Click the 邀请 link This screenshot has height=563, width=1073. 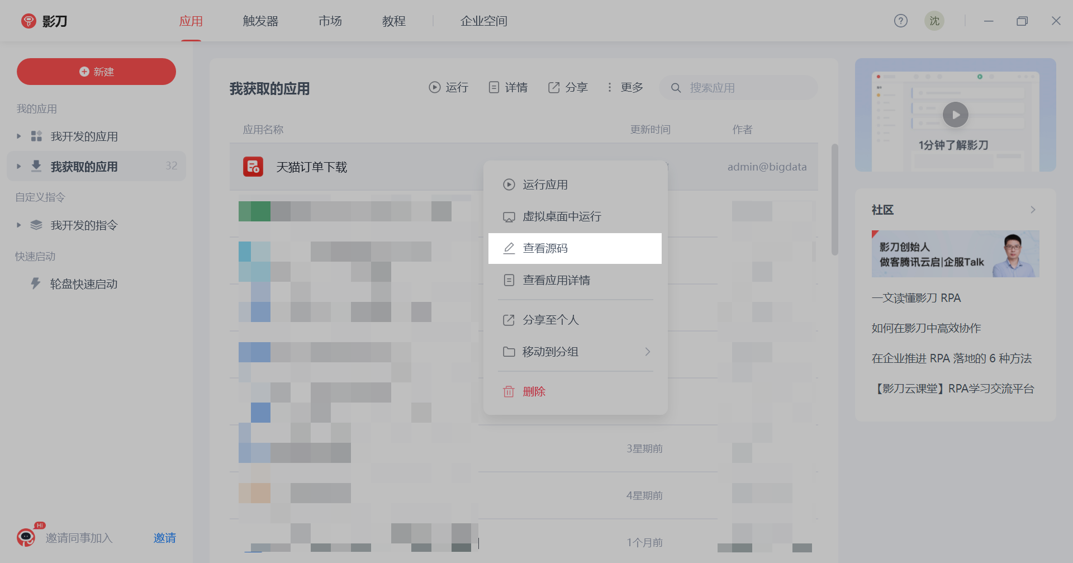pyautogui.click(x=165, y=538)
